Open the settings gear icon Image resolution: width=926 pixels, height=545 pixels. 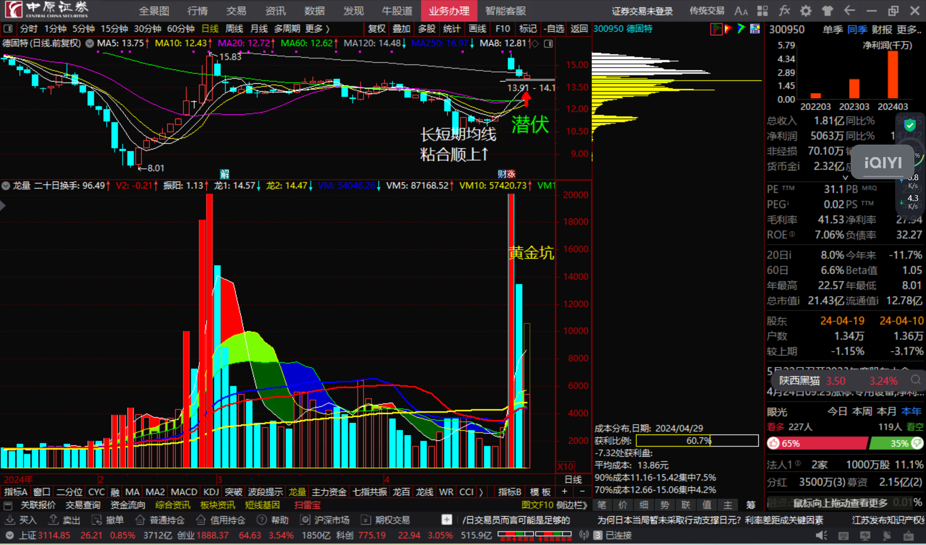[x=806, y=11]
